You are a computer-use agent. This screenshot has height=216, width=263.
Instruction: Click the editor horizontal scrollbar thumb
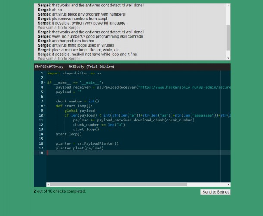coord(119,184)
